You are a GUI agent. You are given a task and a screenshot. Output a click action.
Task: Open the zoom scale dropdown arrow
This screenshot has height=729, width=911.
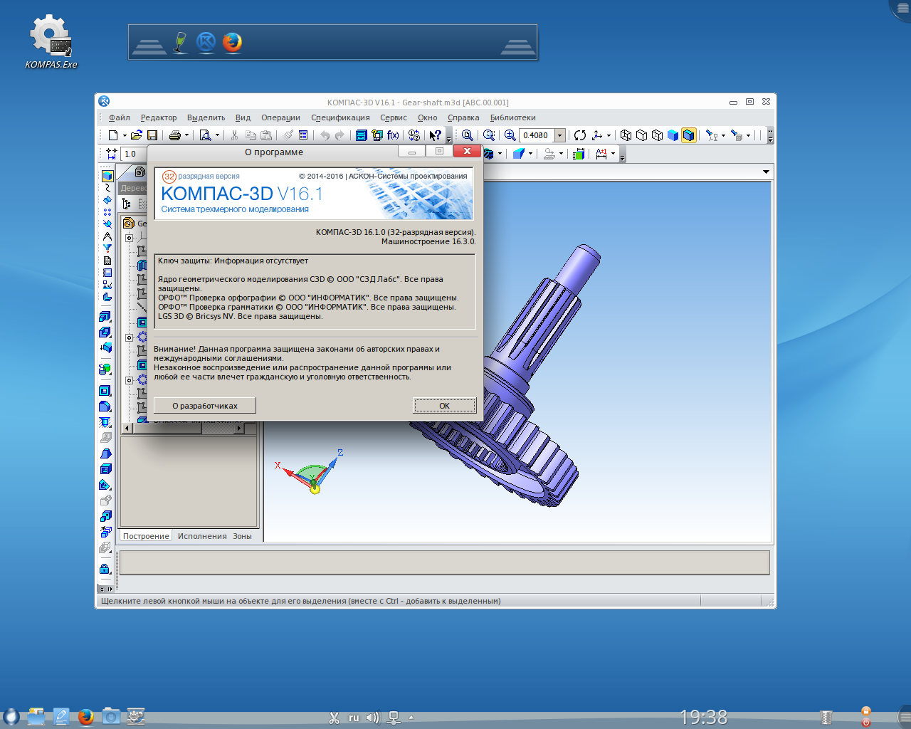click(559, 135)
